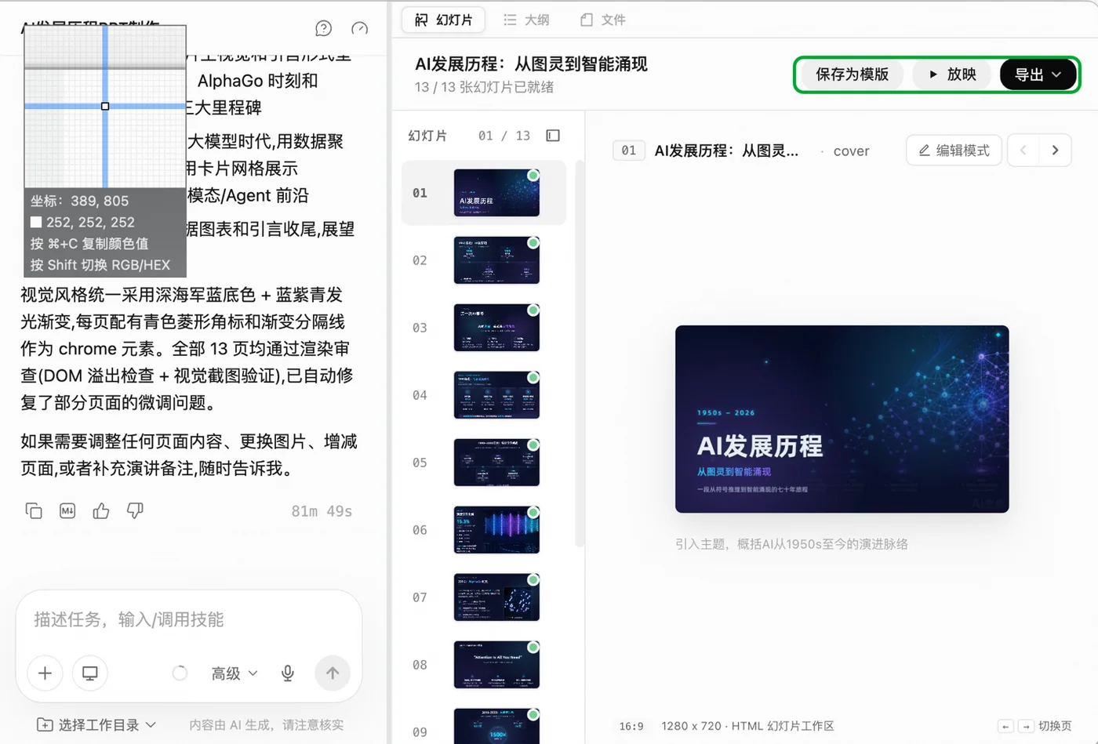Click the left-arrow key hint beside 切换页
Image resolution: width=1098 pixels, height=744 pixels.
click(1005, 726)
